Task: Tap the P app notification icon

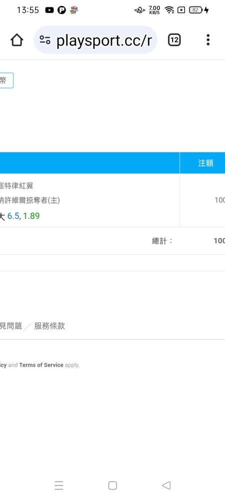Action: pyautogui.click(x=61, y=10)
